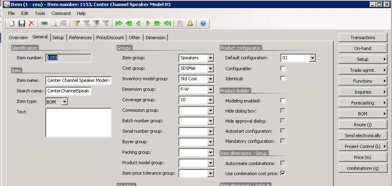This screenshot has width=392, height=186.
Task: Open the Default configuration dropdown
Action: [x=312, y=58]
